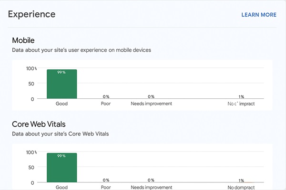Select Needs improvement label in Core Web Vitals
This screenshot has height=190, width=286.
151,187
